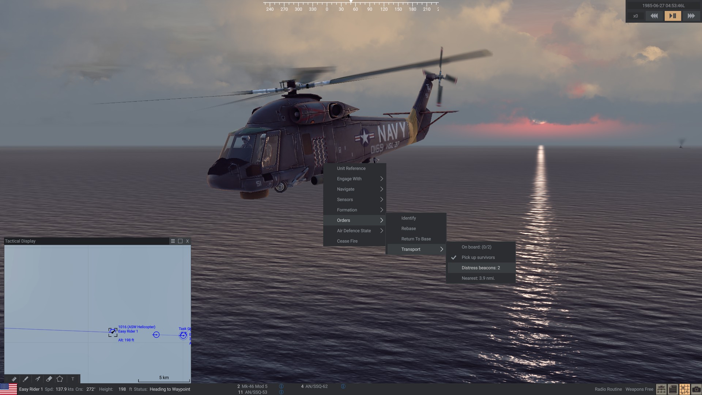Image resolution: width=702 pixels, height=395 pixels.
Task: Expand the Sensors submenu
Action: 355,199
